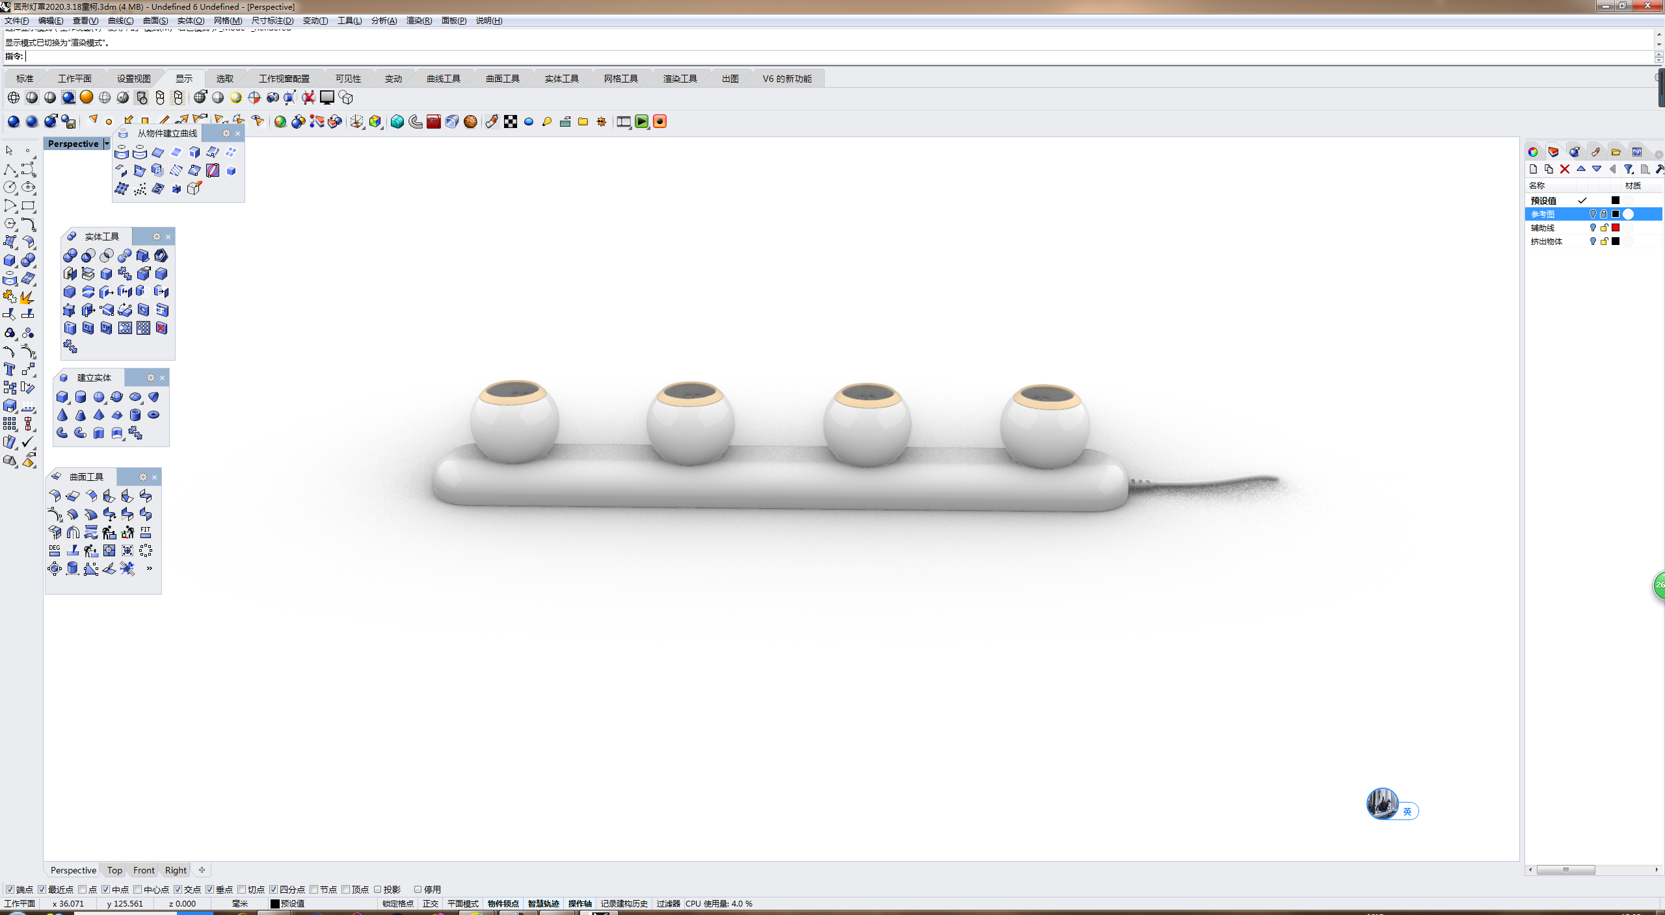1665x915 pixels.
Task: Expand more tools chevron in 曲面工具 panel
Action: (149, 569)
